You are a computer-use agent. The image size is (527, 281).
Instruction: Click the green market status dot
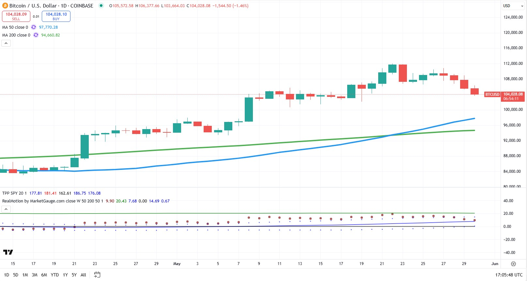point(101,6)
